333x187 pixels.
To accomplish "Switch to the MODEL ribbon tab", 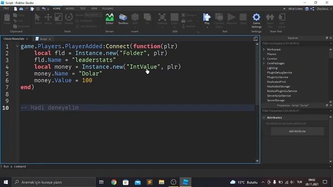I will click(70, 8).
